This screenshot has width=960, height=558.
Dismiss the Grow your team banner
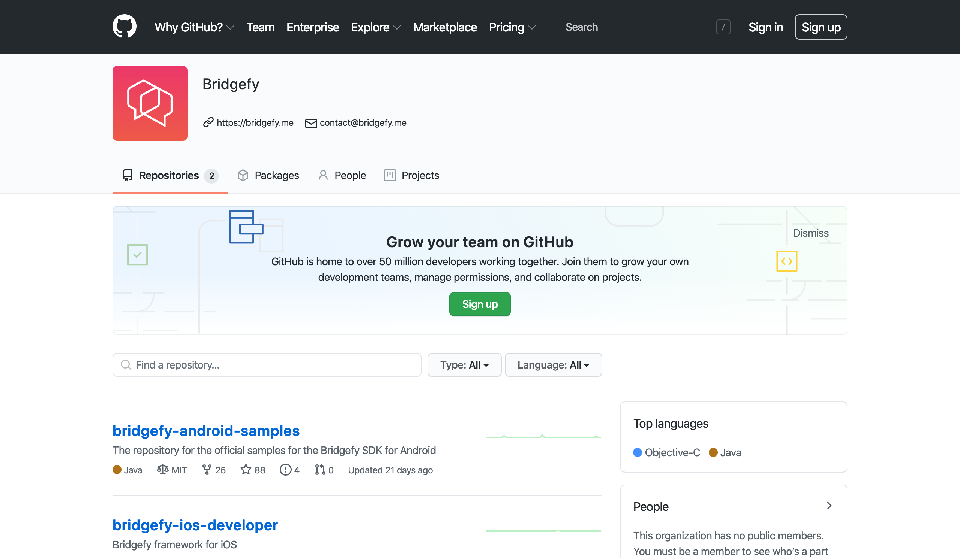coord(811,233)
